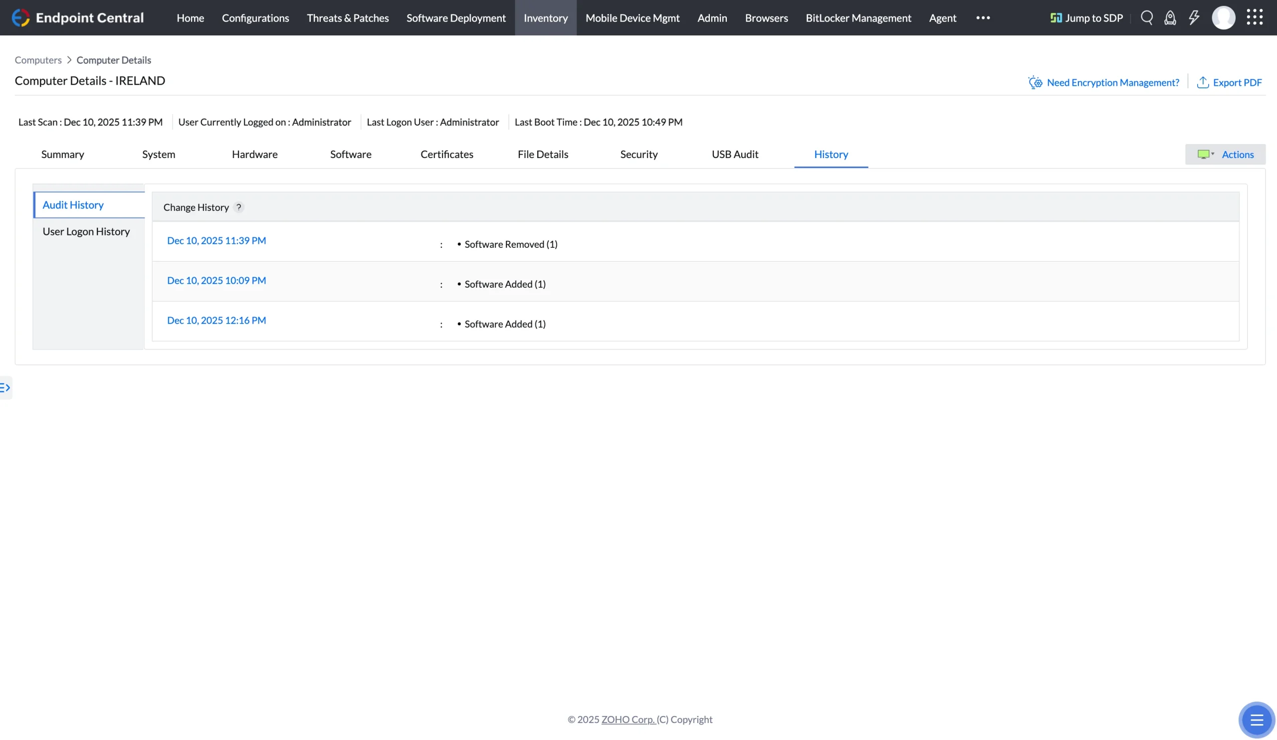
Task: Click Computer Details - IRELAND heading
Action: 90,81
